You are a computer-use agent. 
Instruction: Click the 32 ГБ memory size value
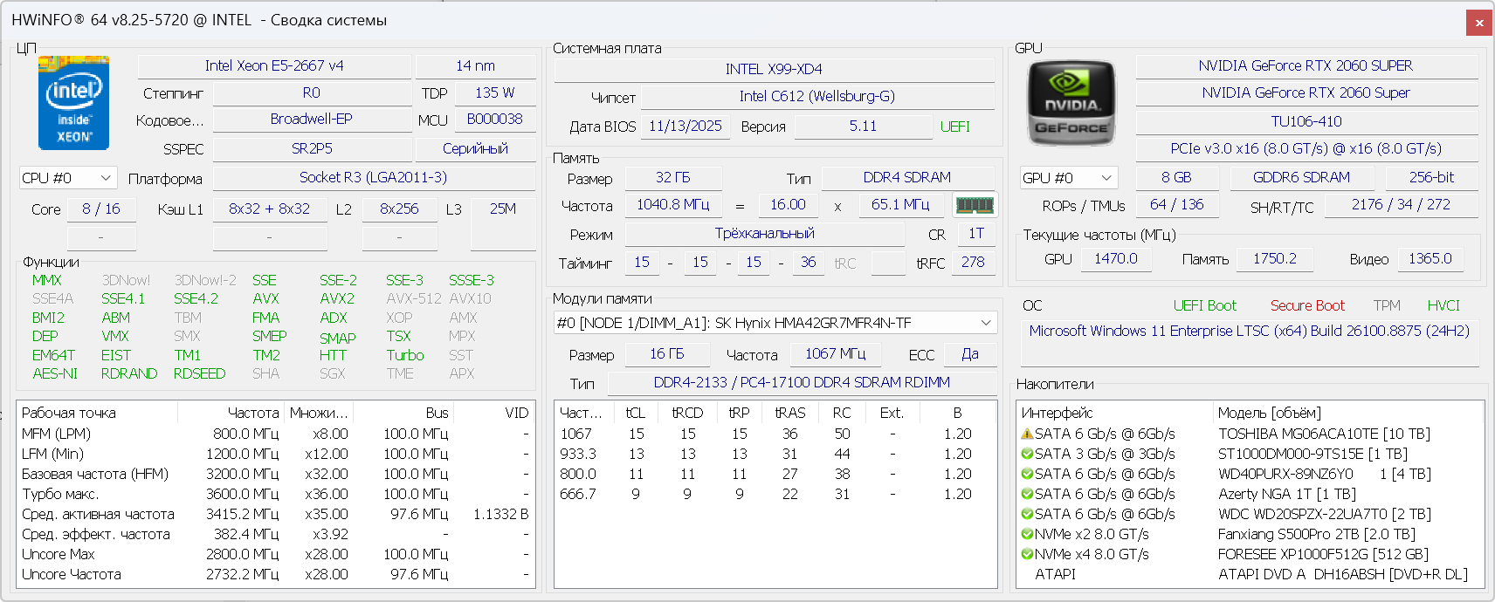click(x=673, y=177)
